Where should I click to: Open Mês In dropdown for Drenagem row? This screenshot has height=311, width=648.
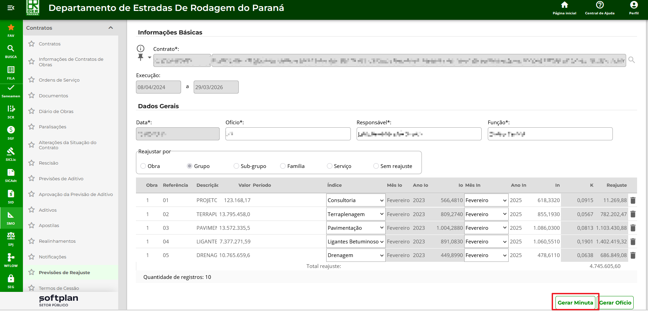coord(486,255)
